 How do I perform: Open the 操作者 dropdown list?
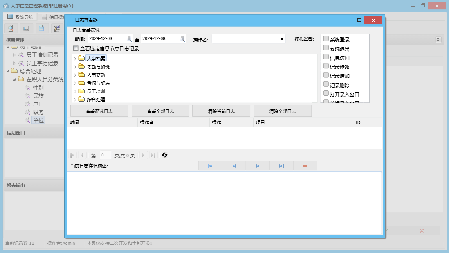point(282,39)
